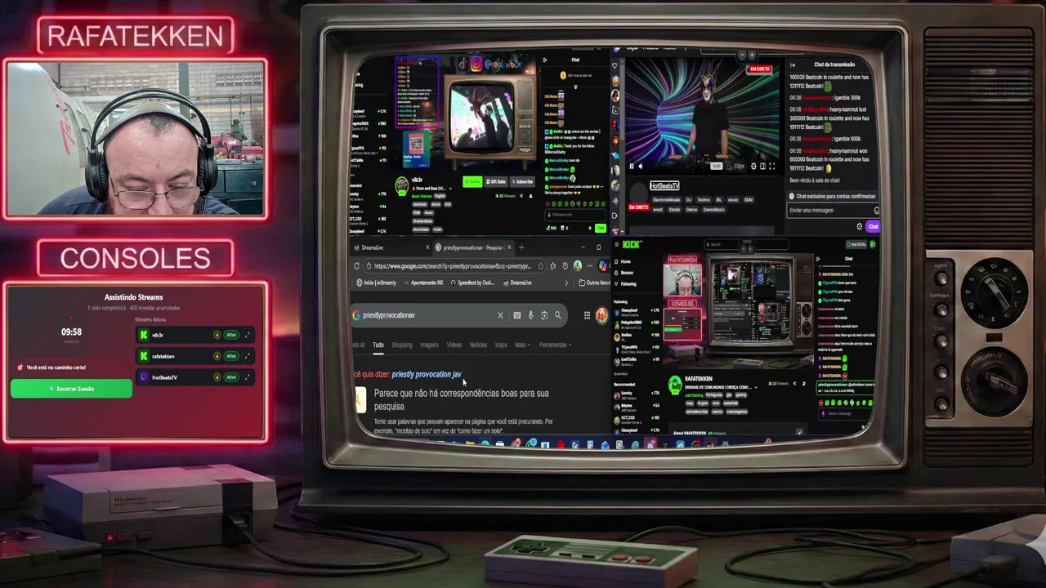
Task: Bookmark the page with the star icon
Action: 540,266
